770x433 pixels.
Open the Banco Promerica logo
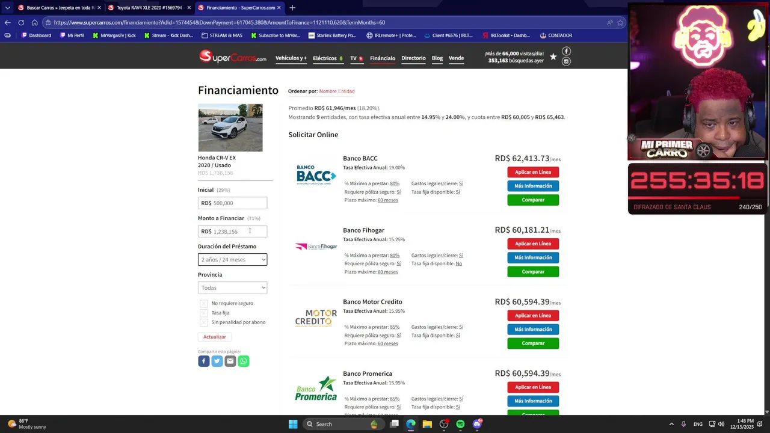[316, 388]
